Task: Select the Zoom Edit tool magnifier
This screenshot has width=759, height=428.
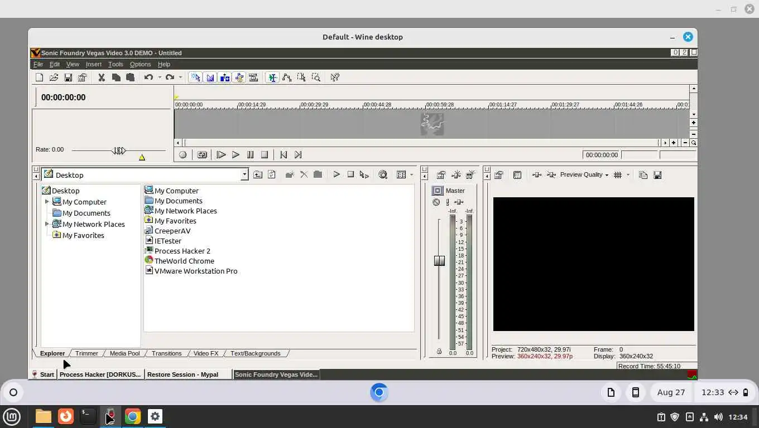Action: pos(316,77)
